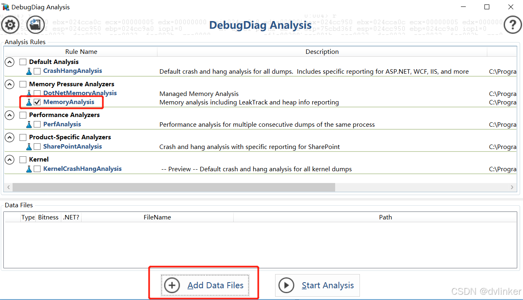Image resolution: width=523 pixels, height=300 pixels.
Task: Click the Add Data Files button
Action: coord(204,285)
